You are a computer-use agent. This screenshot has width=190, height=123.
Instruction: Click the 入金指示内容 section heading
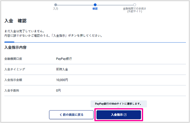tap(16, 47)
